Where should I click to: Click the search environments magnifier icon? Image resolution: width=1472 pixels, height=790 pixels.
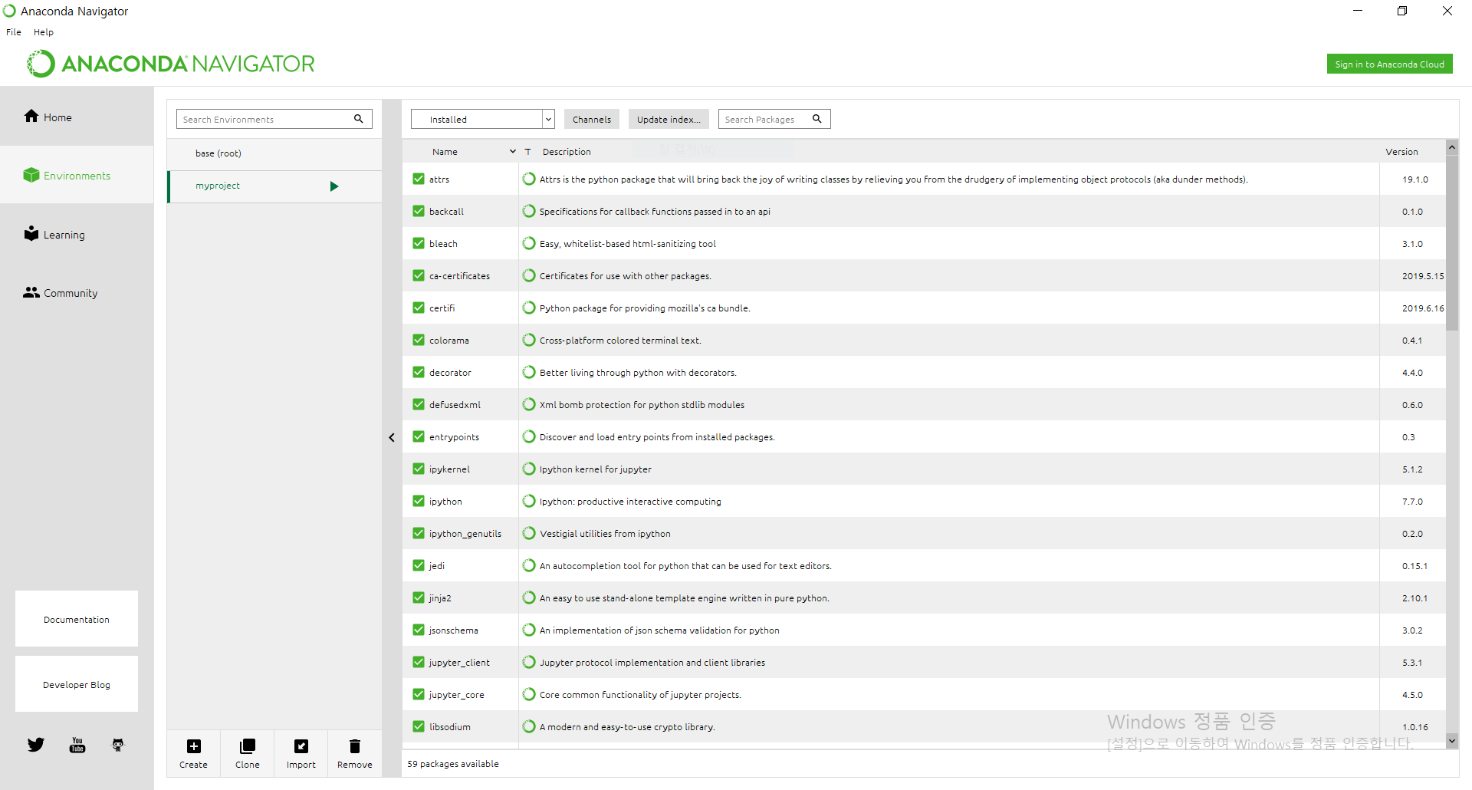click(x=358, y=119)
